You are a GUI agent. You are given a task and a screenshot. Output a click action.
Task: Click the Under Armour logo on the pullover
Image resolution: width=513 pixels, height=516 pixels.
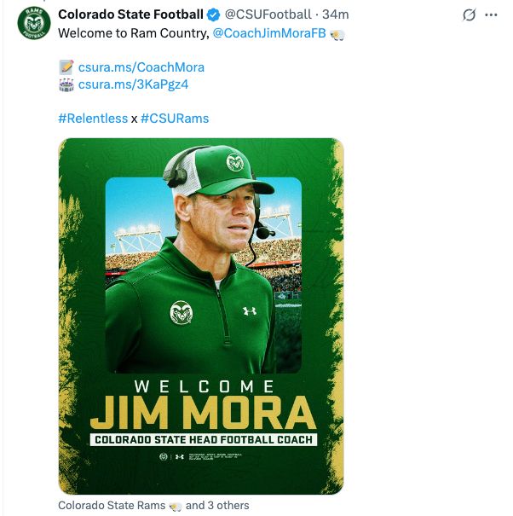click(x=250, y=310)
